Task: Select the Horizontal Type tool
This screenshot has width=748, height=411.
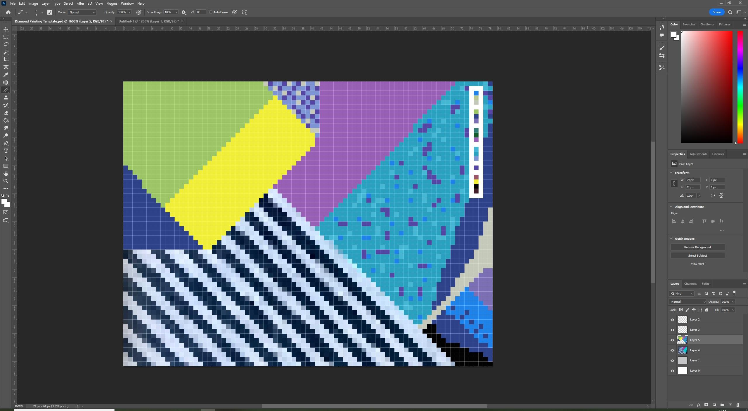Action: (x=6, y=151)
